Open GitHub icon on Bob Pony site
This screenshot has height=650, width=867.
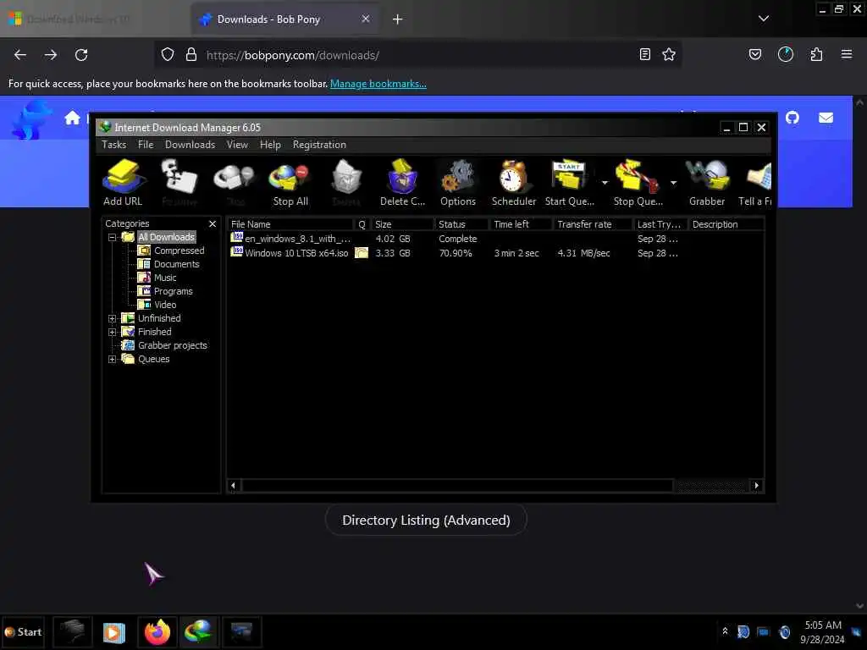tap(792, 118)
